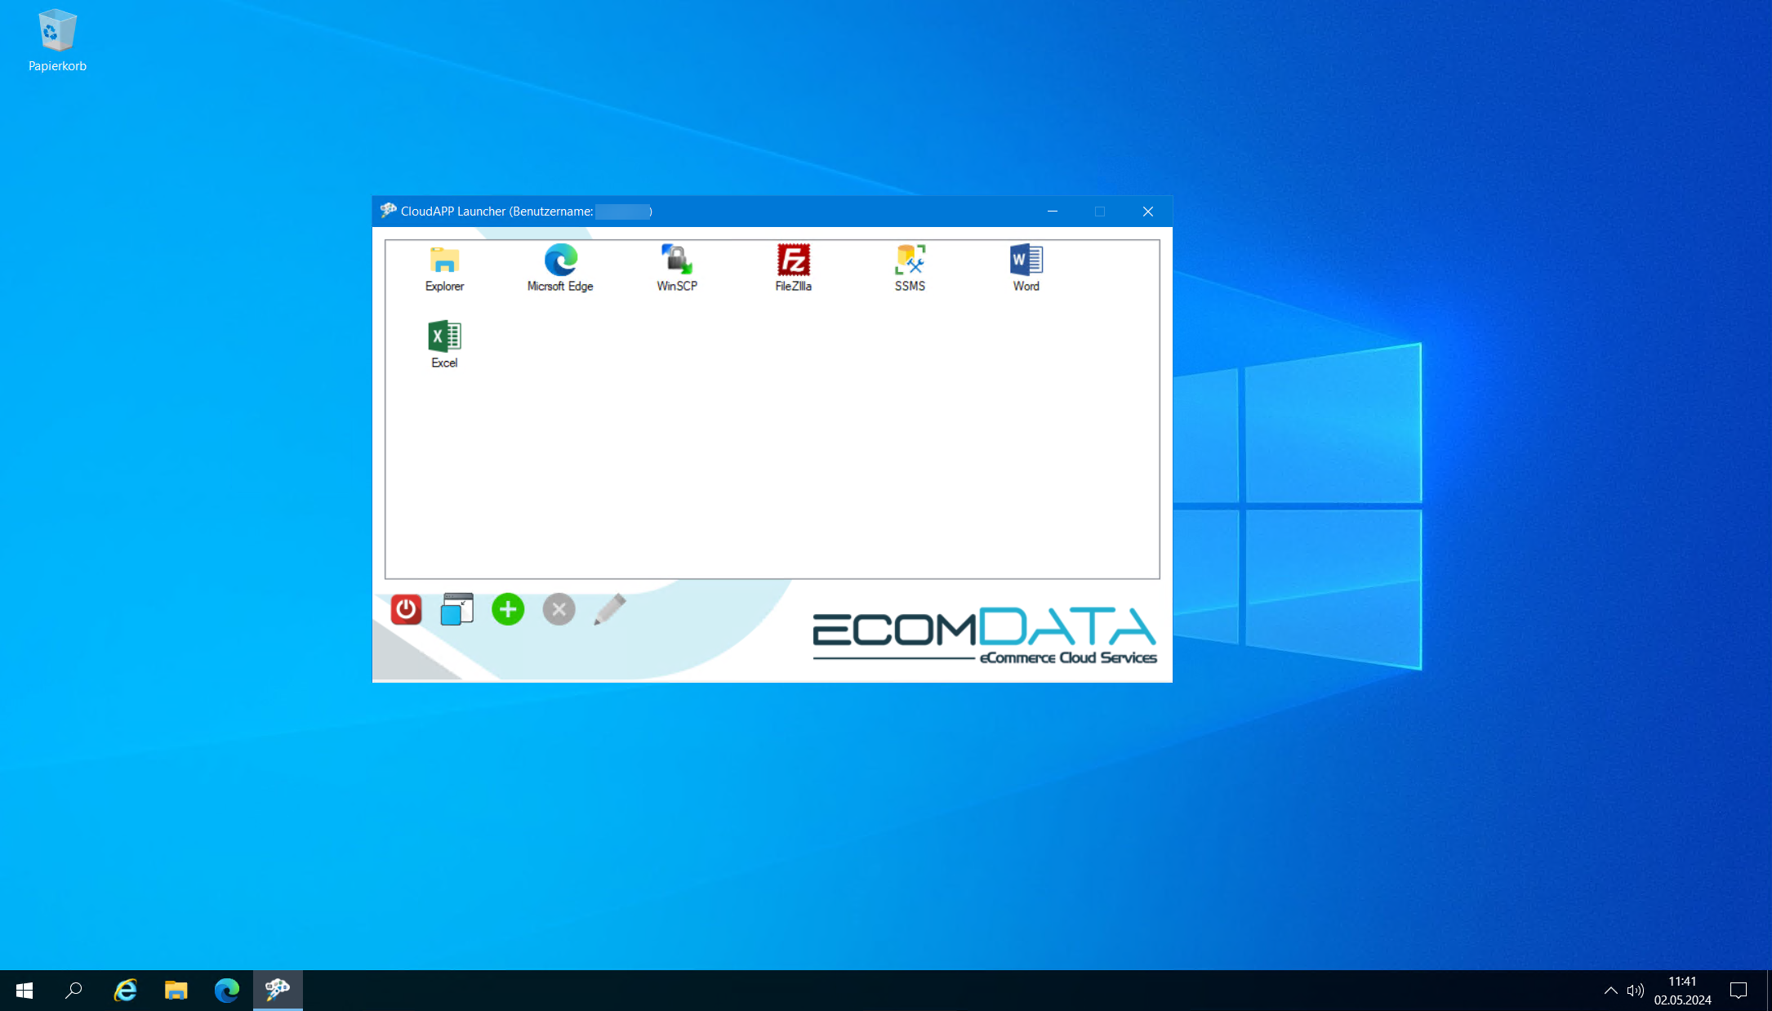Open File Explorer from the taskbar
This screenshot has height=1011, width=1772.
pos(176,991)
